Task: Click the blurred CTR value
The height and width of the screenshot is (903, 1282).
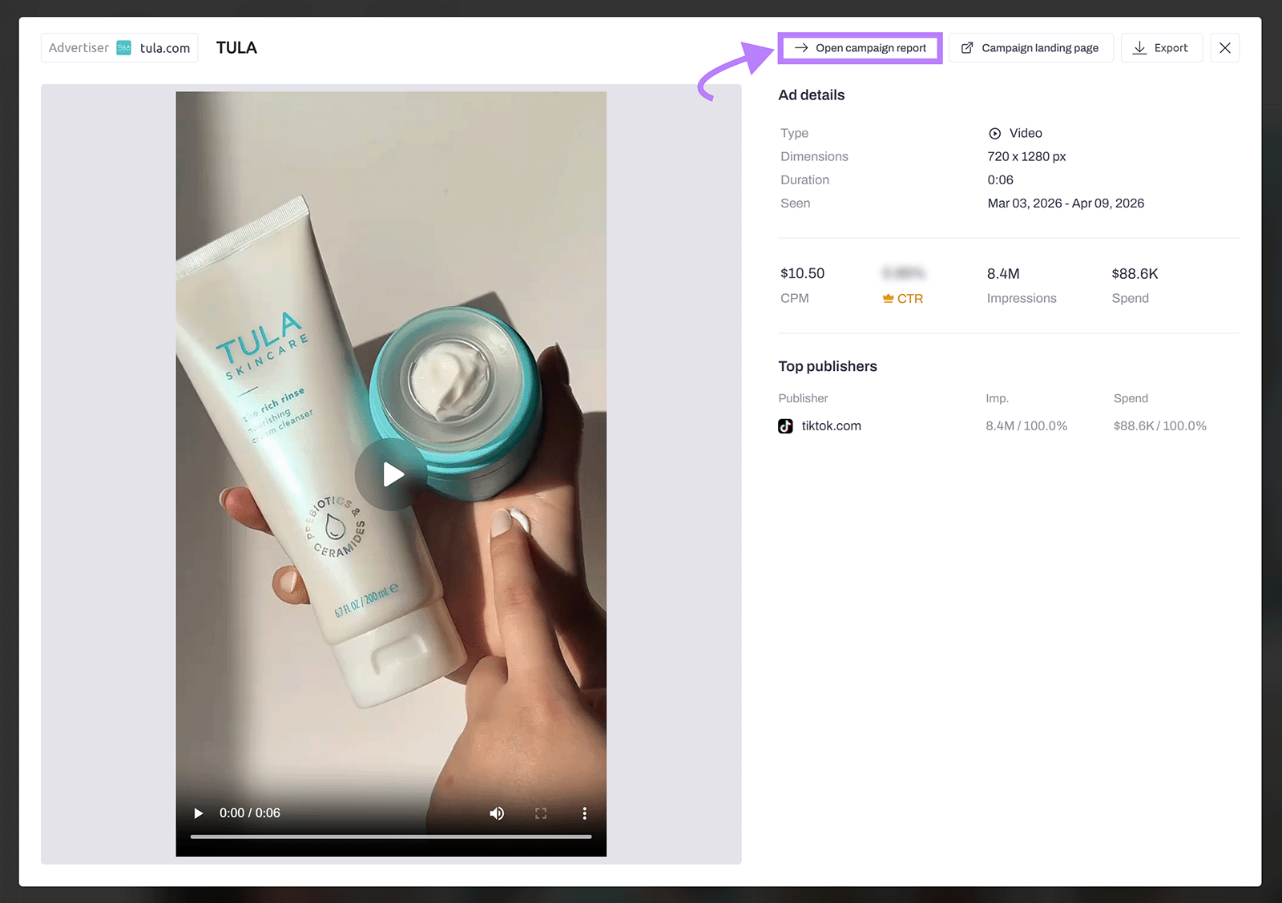Action: pos(903,273)
